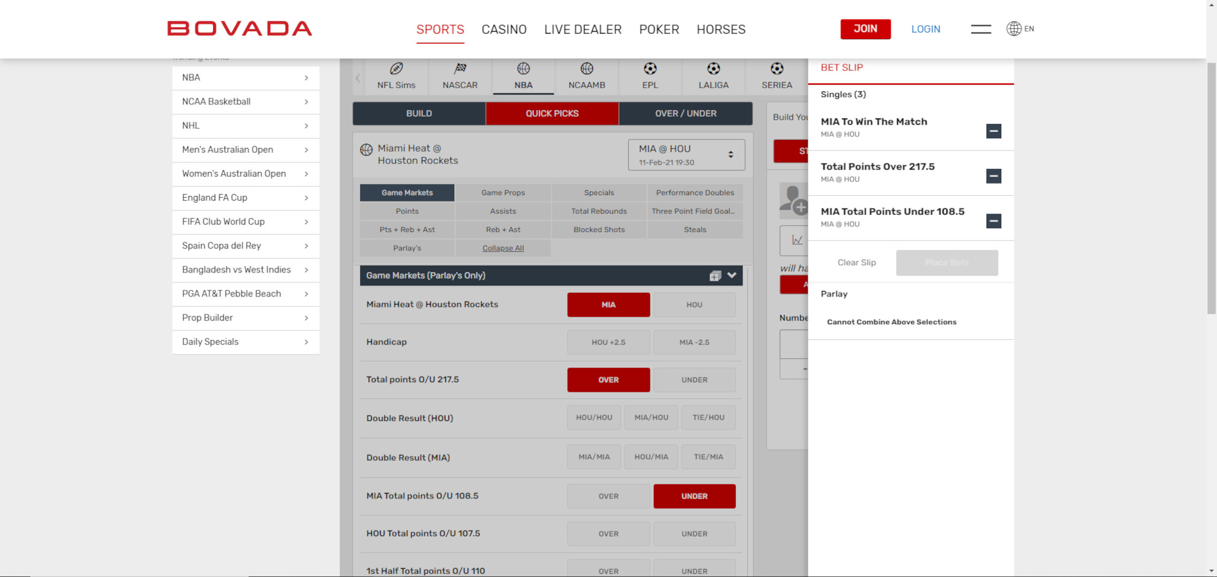
Task: Open the HORSES navigation tab
Action: pyautogui.click(x=721, y=29)
